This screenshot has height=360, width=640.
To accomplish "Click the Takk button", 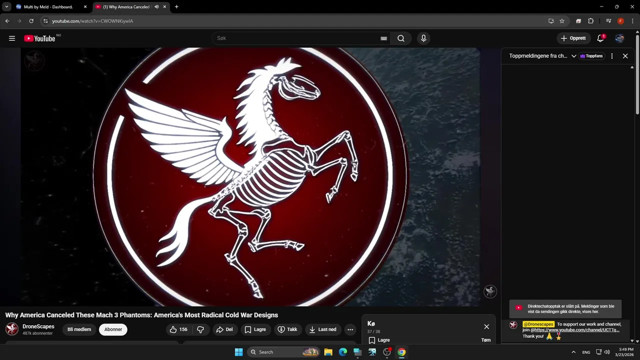I will pyautogui.click(x=287, y=329).
